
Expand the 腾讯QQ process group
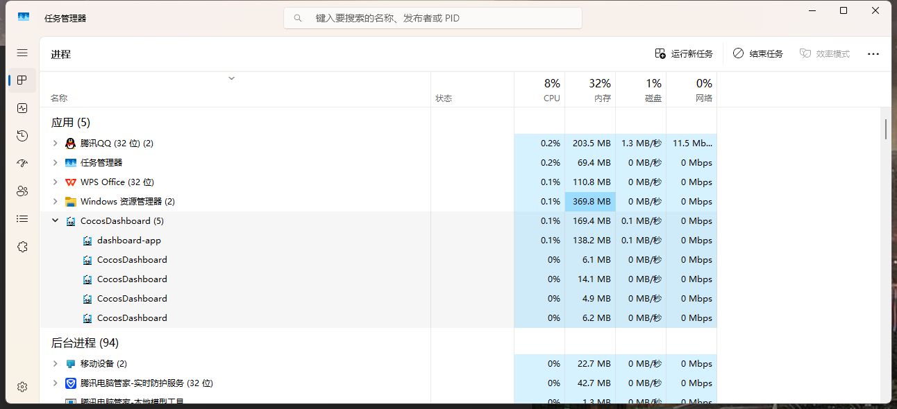(56, 143)
